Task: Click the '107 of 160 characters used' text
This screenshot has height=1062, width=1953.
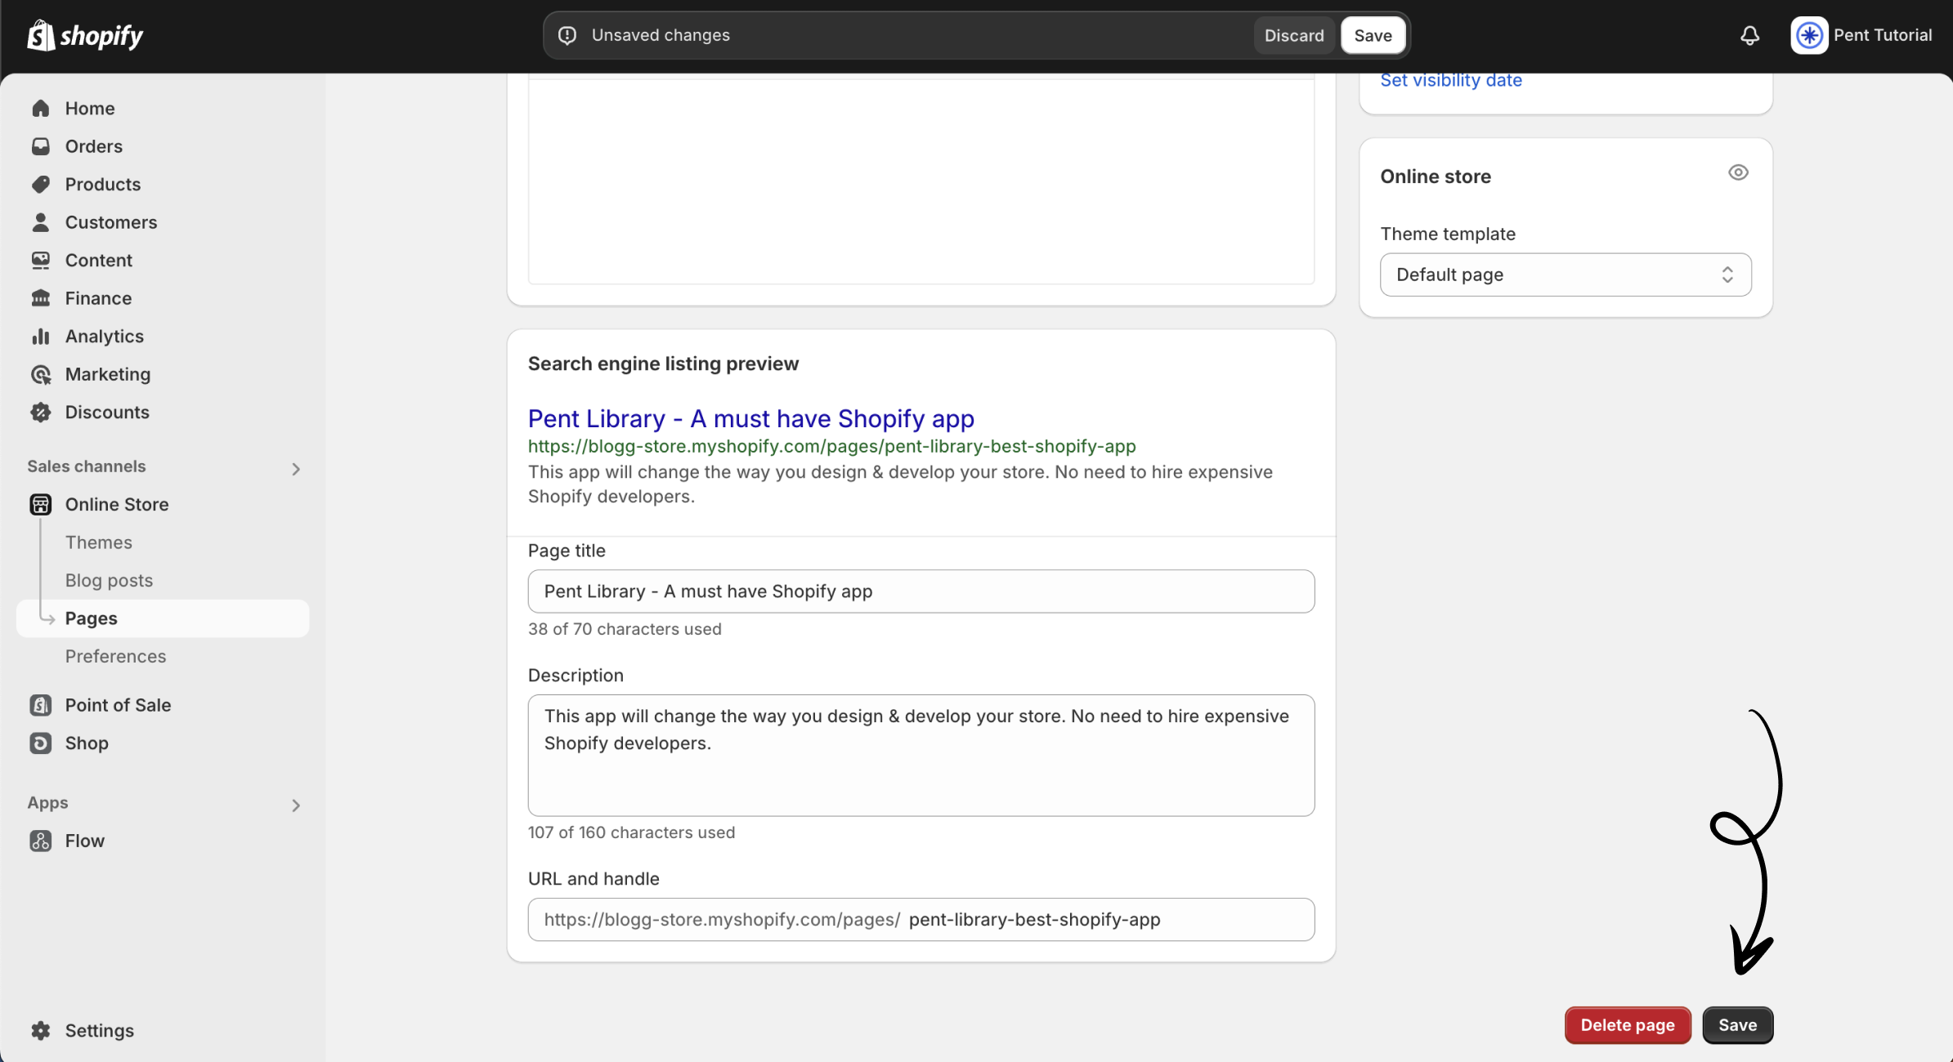Action: coord(631,832)
